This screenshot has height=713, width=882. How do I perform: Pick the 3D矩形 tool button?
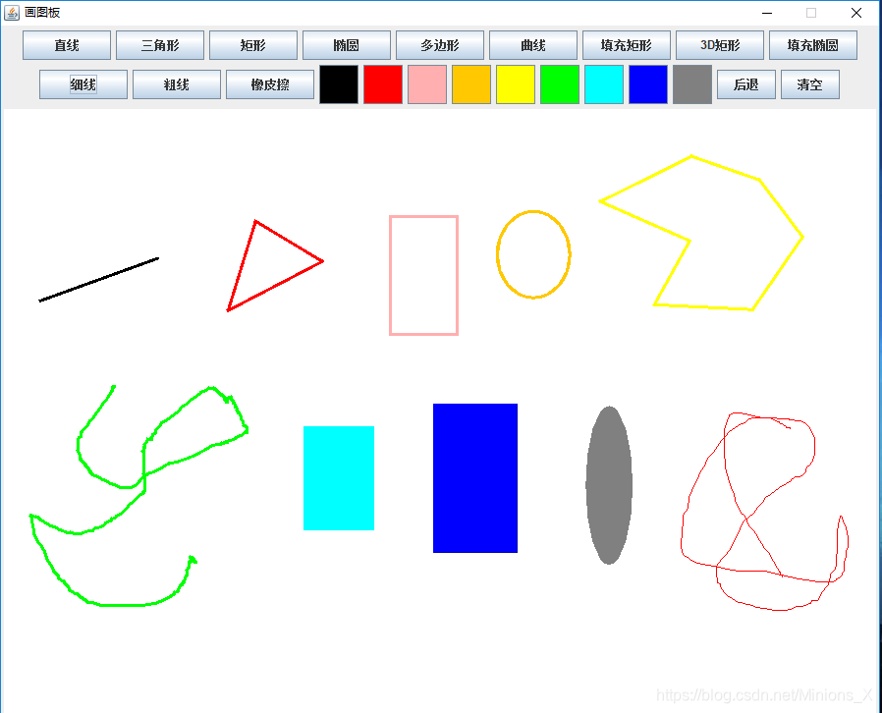pyautogui.click(x=720, y=45)
